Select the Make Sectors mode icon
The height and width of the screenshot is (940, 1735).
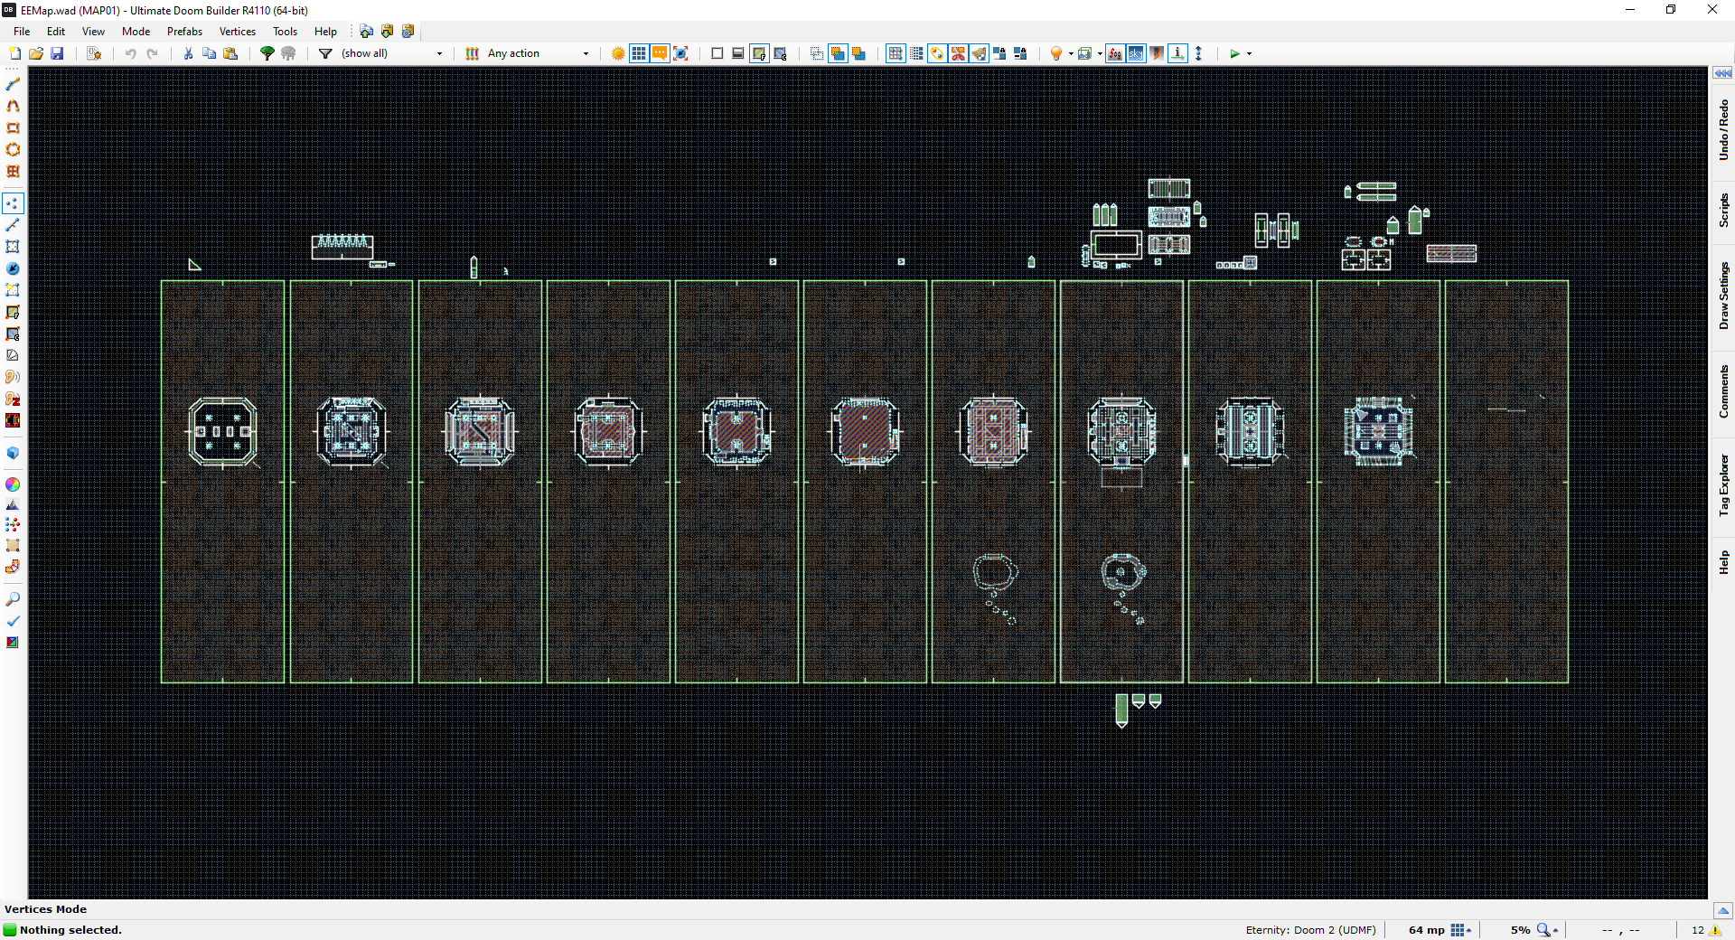(13, 290)
